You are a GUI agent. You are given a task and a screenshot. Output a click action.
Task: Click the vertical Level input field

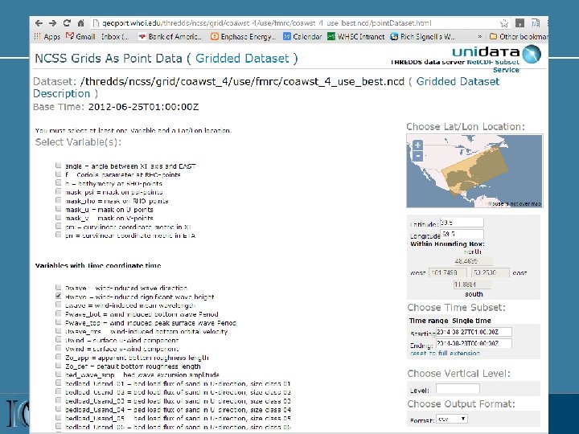point(458,389)
